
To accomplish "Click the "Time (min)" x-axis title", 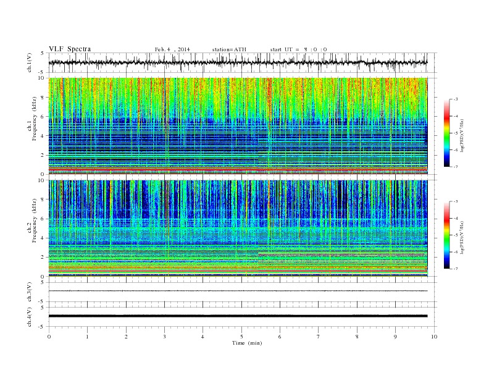I will coord(247,343).
